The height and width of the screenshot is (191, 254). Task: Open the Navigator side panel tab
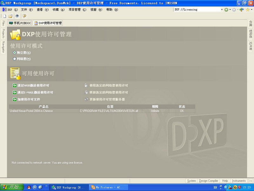click(3, 47)
